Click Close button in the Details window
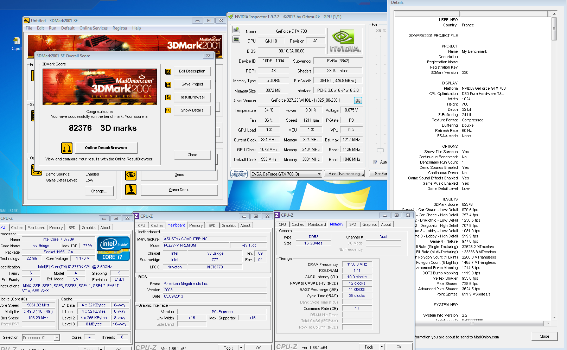The width and height of the screenshot is (567, 350). tap(544, 336)
